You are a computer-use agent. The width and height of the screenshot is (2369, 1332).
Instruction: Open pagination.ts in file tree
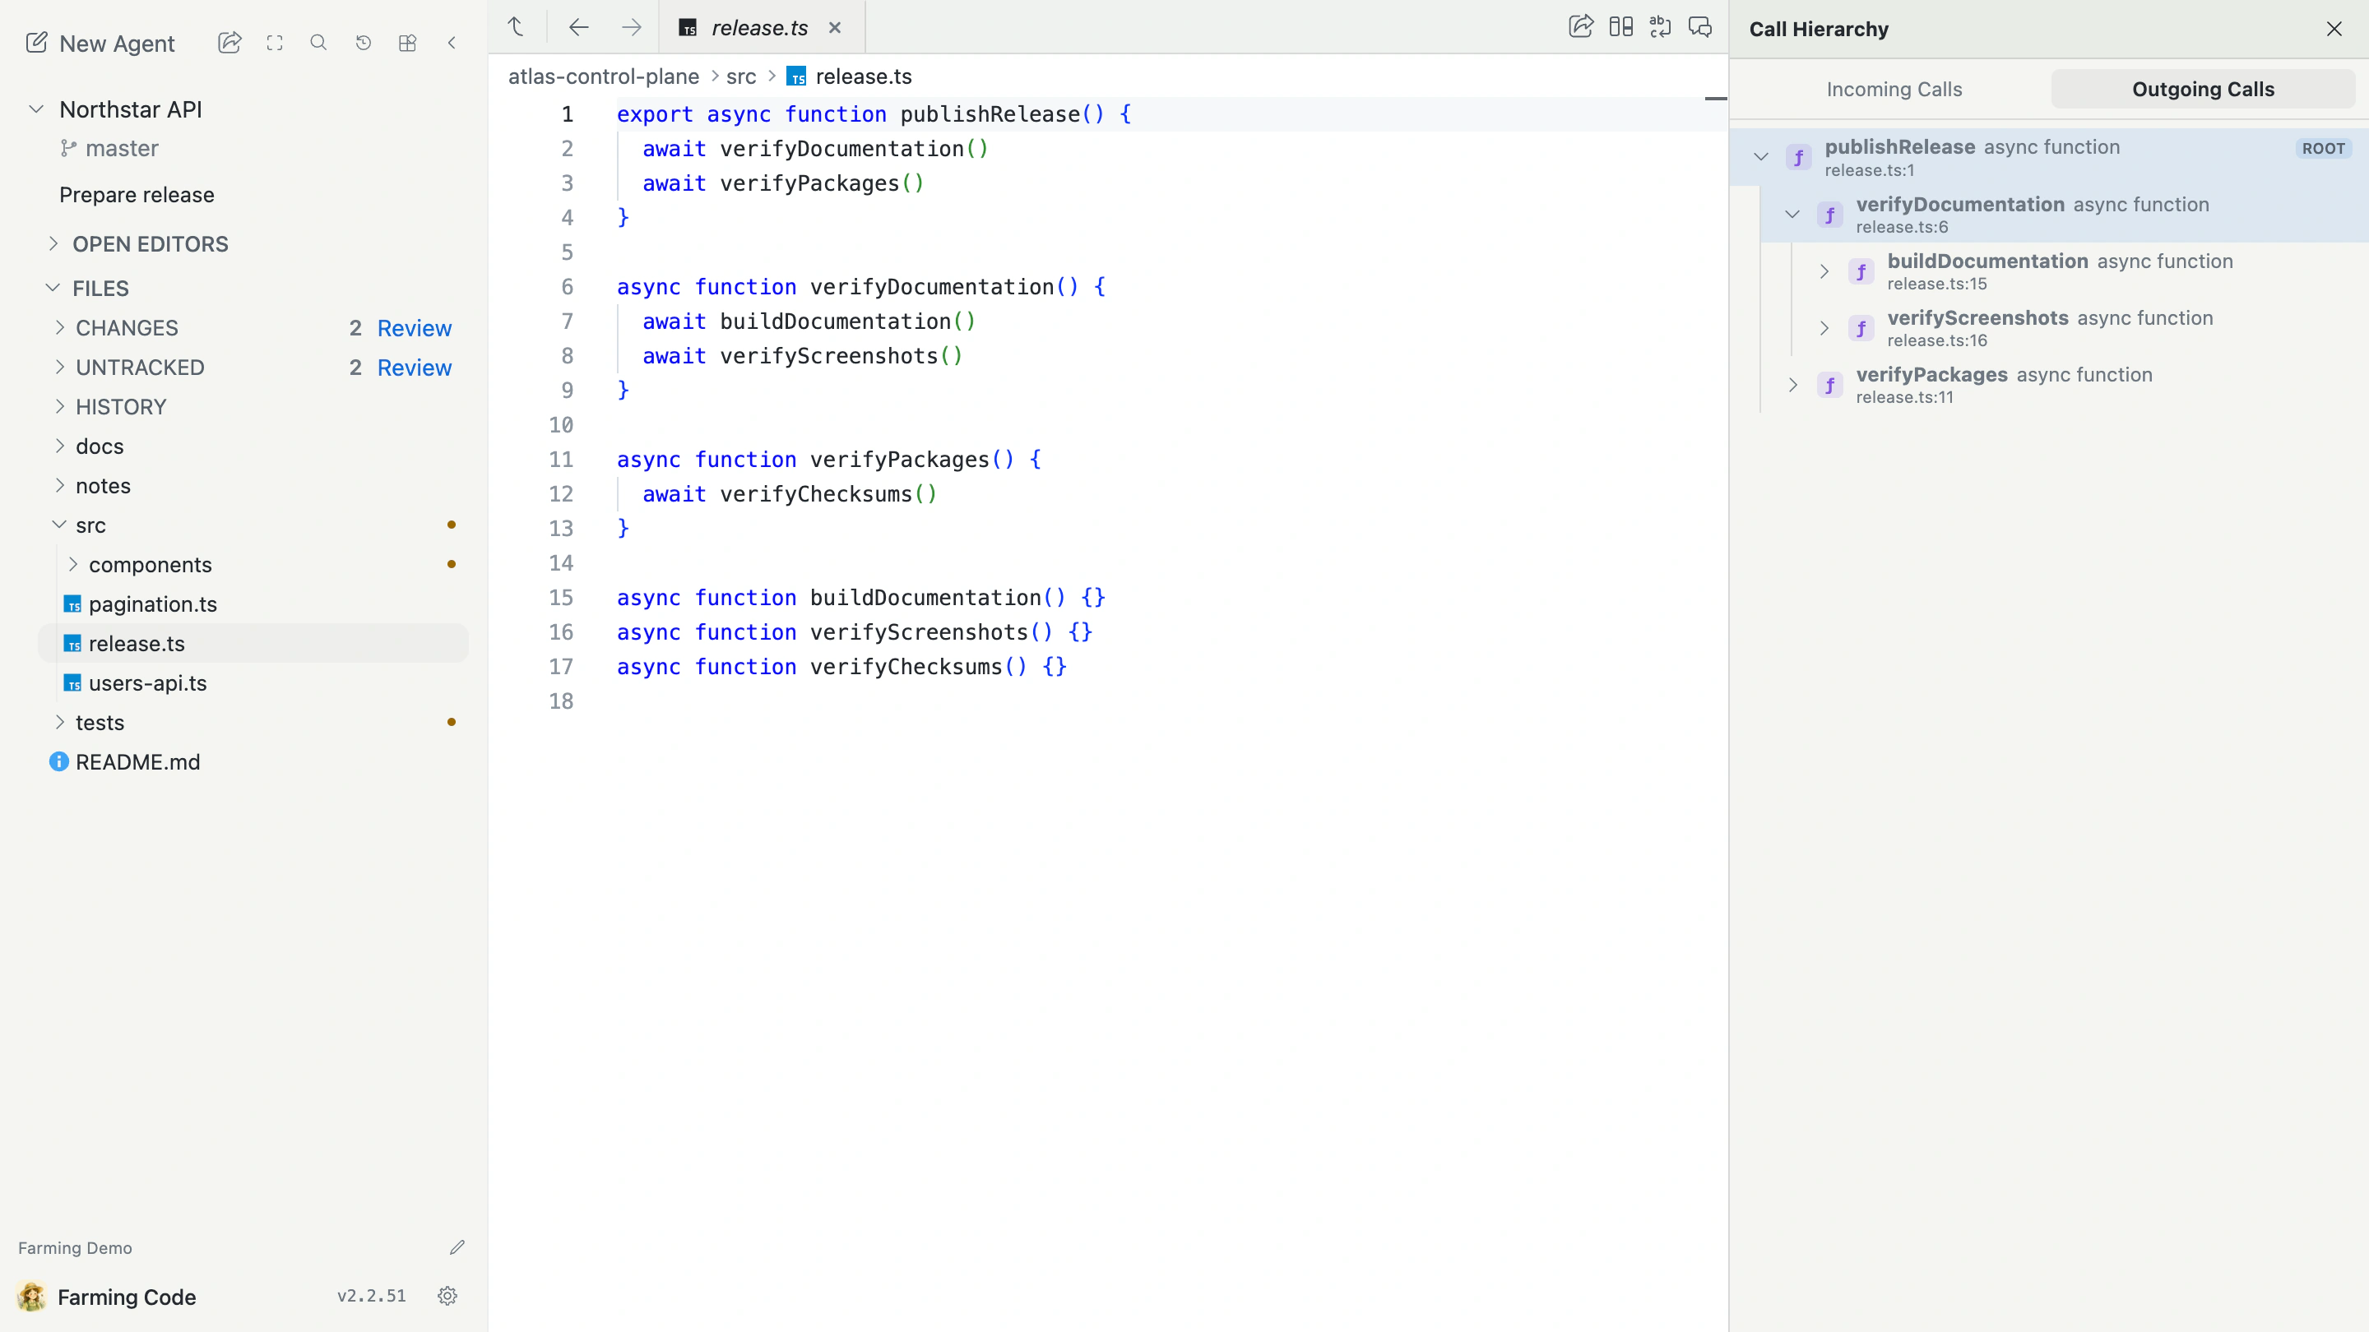(153, 604)
